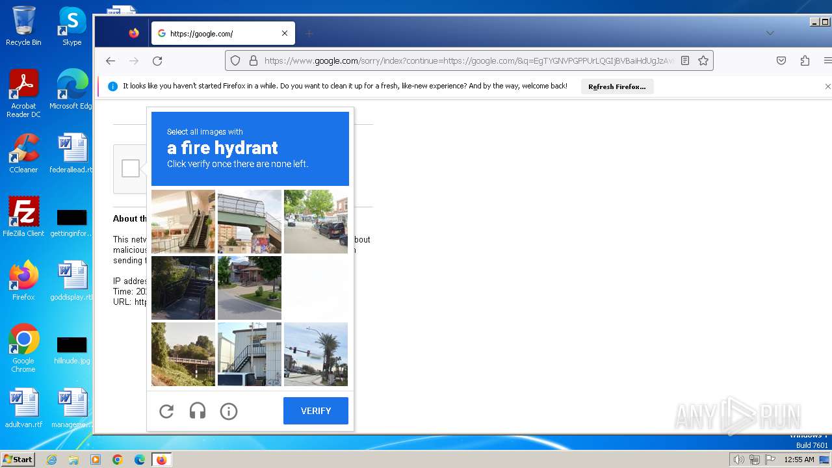Click the padlock site security icon

pos(253,60)
